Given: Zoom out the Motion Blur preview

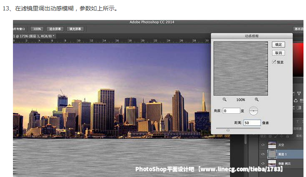Looking at the screenshot, I should [x=224, y=100].
